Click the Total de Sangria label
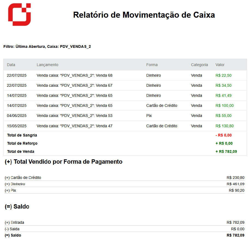 22,135
